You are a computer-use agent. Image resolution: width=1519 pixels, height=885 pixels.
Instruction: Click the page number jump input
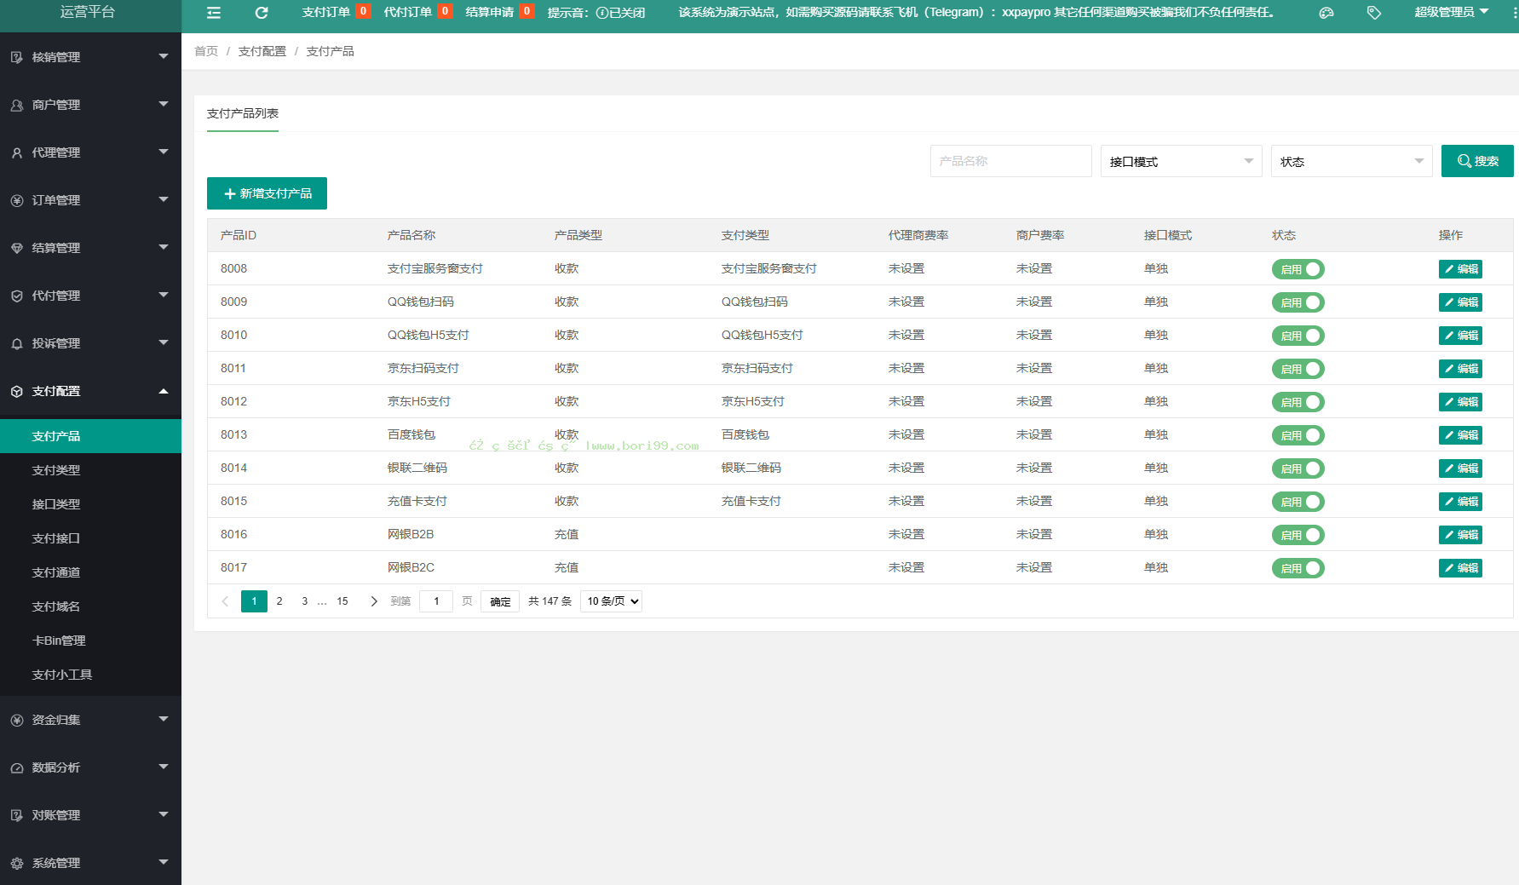point(436,601)
